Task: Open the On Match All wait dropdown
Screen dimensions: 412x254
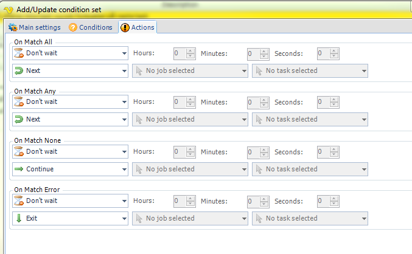Action: [x=124, y=53]
